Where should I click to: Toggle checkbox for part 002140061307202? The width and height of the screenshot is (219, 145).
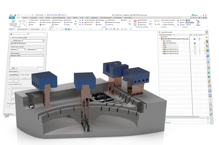[164, 43]
